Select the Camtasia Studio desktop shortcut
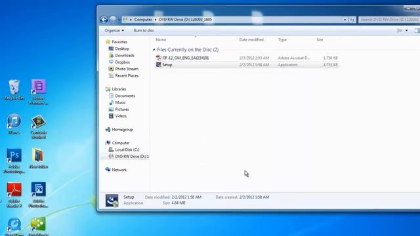The height and width of the screenshot is (236, 420). 38,127
